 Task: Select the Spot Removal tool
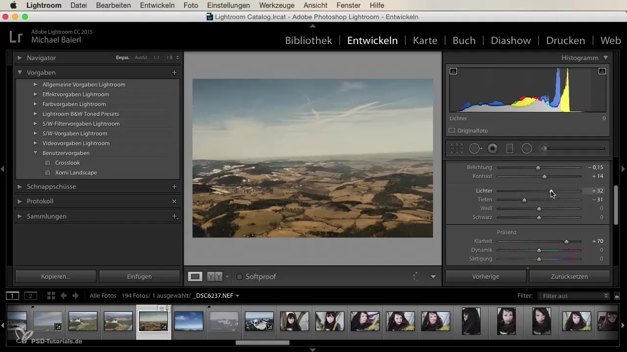tap(475, 149)
